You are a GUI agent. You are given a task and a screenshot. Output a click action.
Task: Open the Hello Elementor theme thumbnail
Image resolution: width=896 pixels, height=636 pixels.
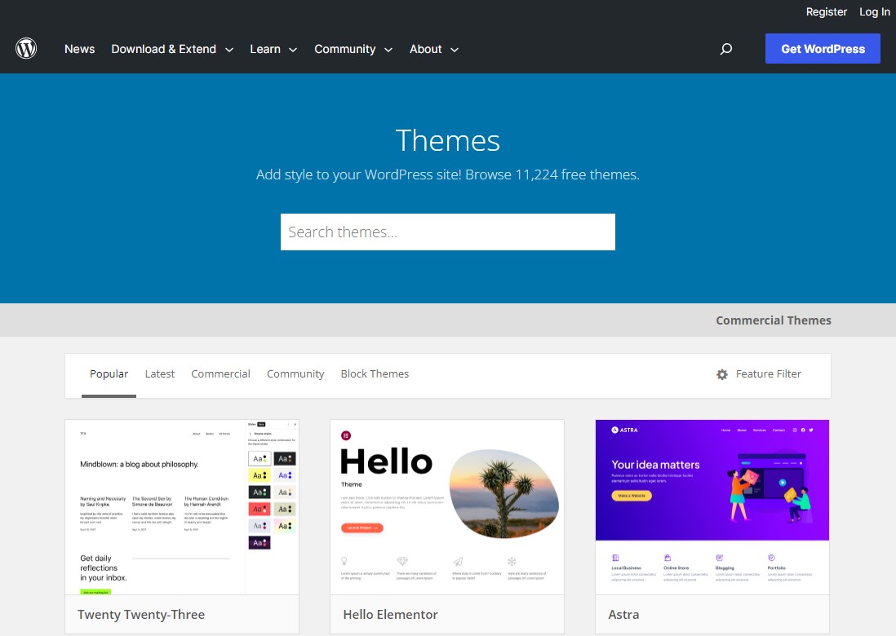447,507
